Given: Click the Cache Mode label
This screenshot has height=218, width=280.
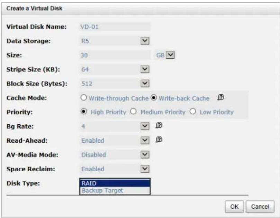Looking at the screenshot, I should coord(27,98).
